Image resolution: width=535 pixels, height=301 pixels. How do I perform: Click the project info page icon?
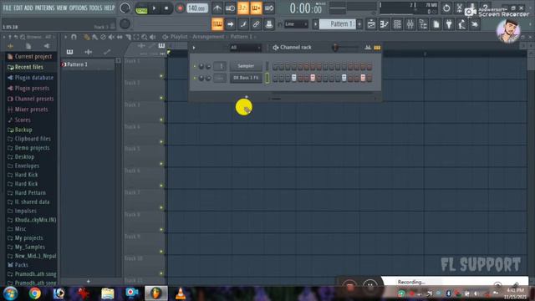tap(436, 24)
